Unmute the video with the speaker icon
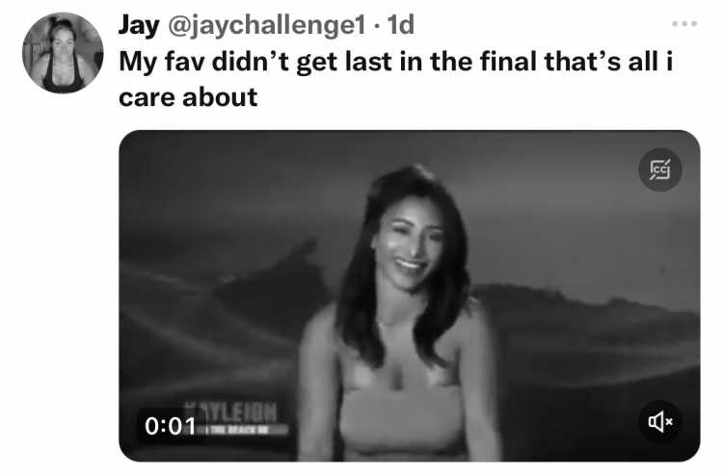The height and width of the screenshot is (476, 723). 659,422
